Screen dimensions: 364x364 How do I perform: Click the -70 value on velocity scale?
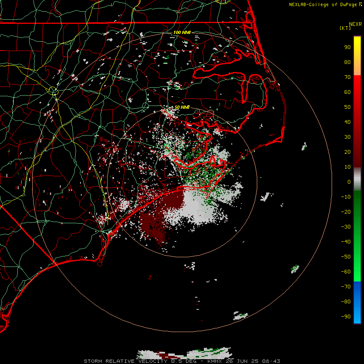[x=346, y=286]
